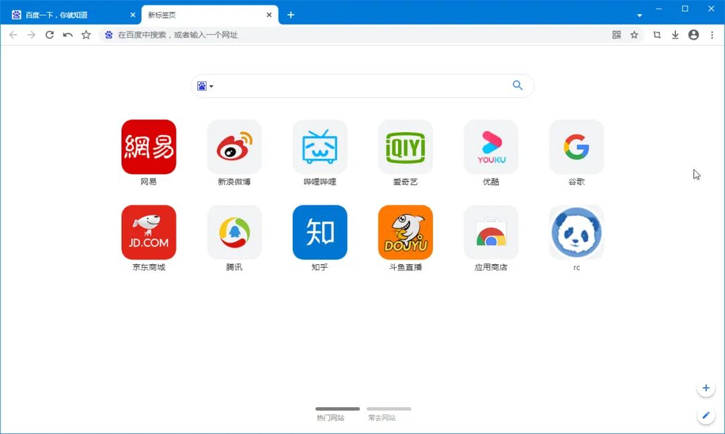Switch to 常去网站 page section

click(389, 414)
